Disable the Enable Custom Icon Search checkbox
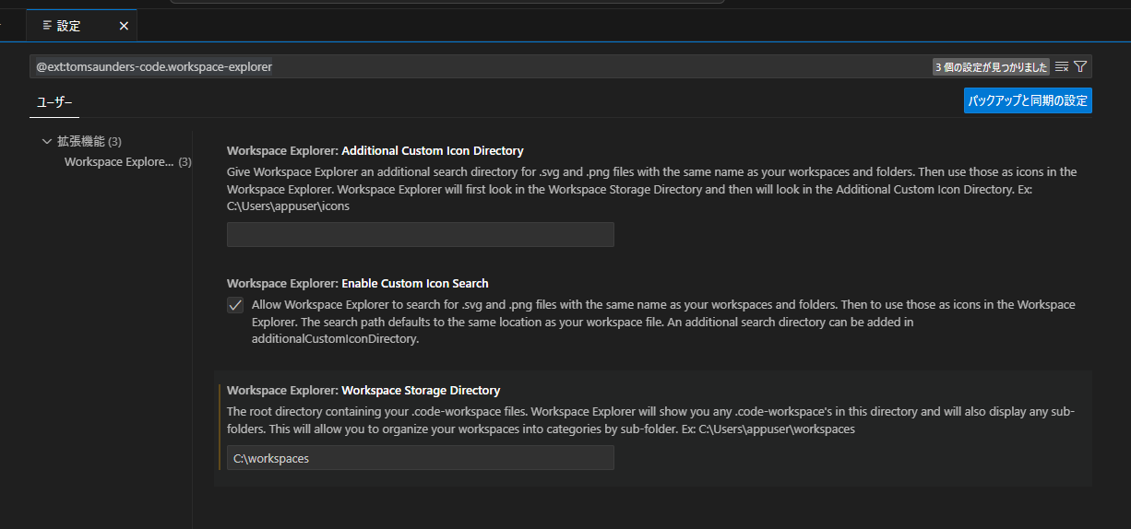The width and height of the screenshot is (1131, 529). coord(235,305)
